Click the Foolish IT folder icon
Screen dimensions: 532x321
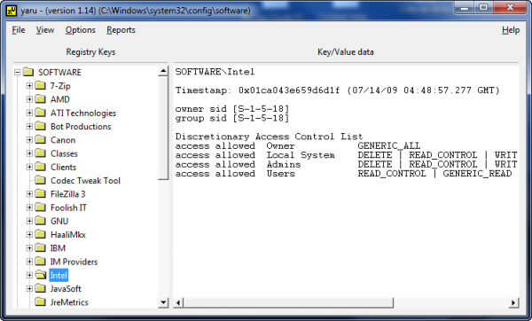point(41,207)
